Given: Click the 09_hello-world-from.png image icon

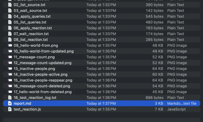Looking at the screenshot, I should 10,45.
